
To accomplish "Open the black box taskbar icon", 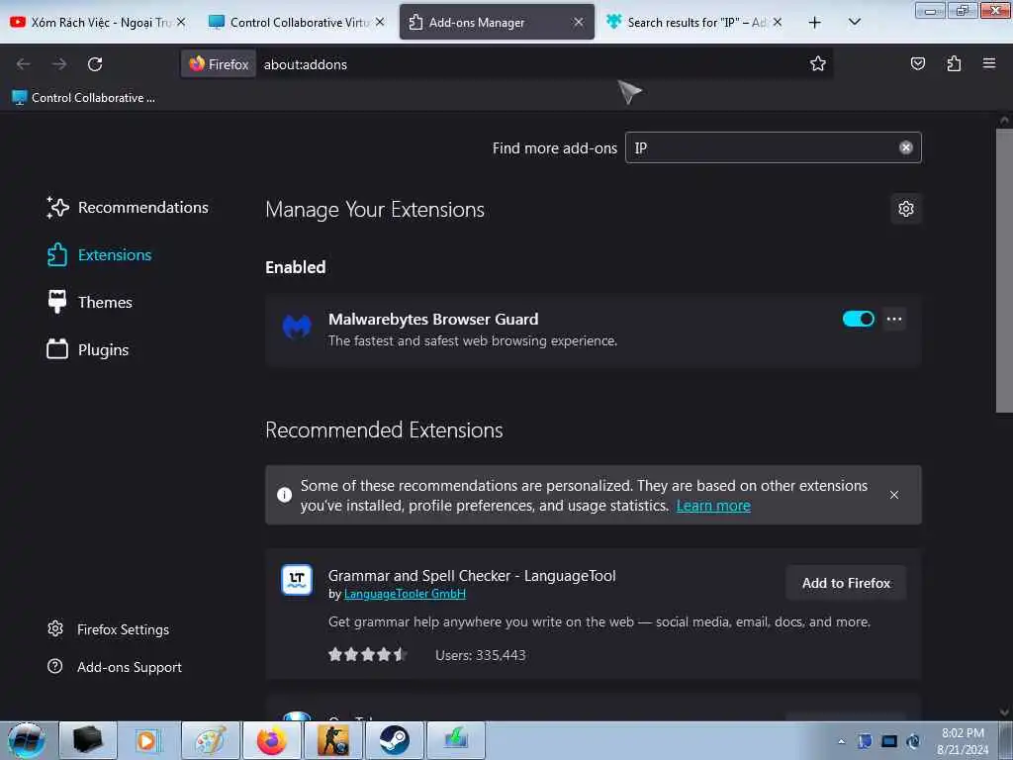I will [x=88, y=740].
